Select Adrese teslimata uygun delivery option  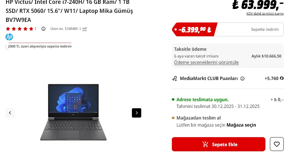coord(203,100)
